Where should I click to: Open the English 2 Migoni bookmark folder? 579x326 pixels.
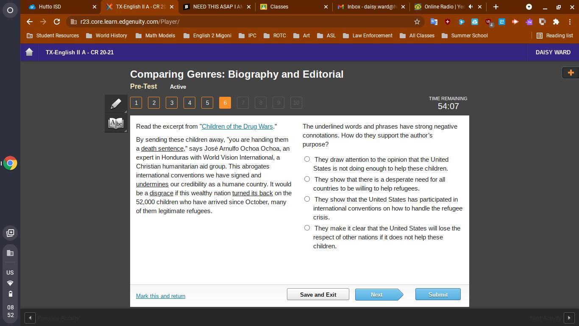[207, 36]
